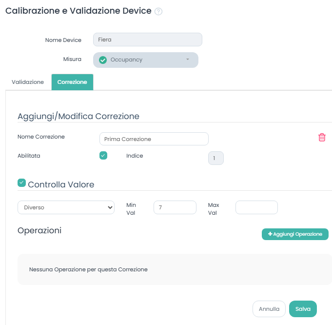
Task: Click the empty Max Val input
Action: click(x=256, y=207)
